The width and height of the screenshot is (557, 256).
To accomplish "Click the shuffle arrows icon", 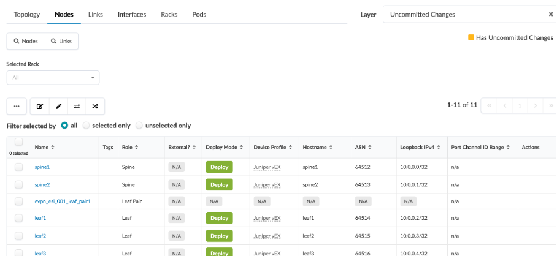I will pyautogui.click(x=95, y=106).
